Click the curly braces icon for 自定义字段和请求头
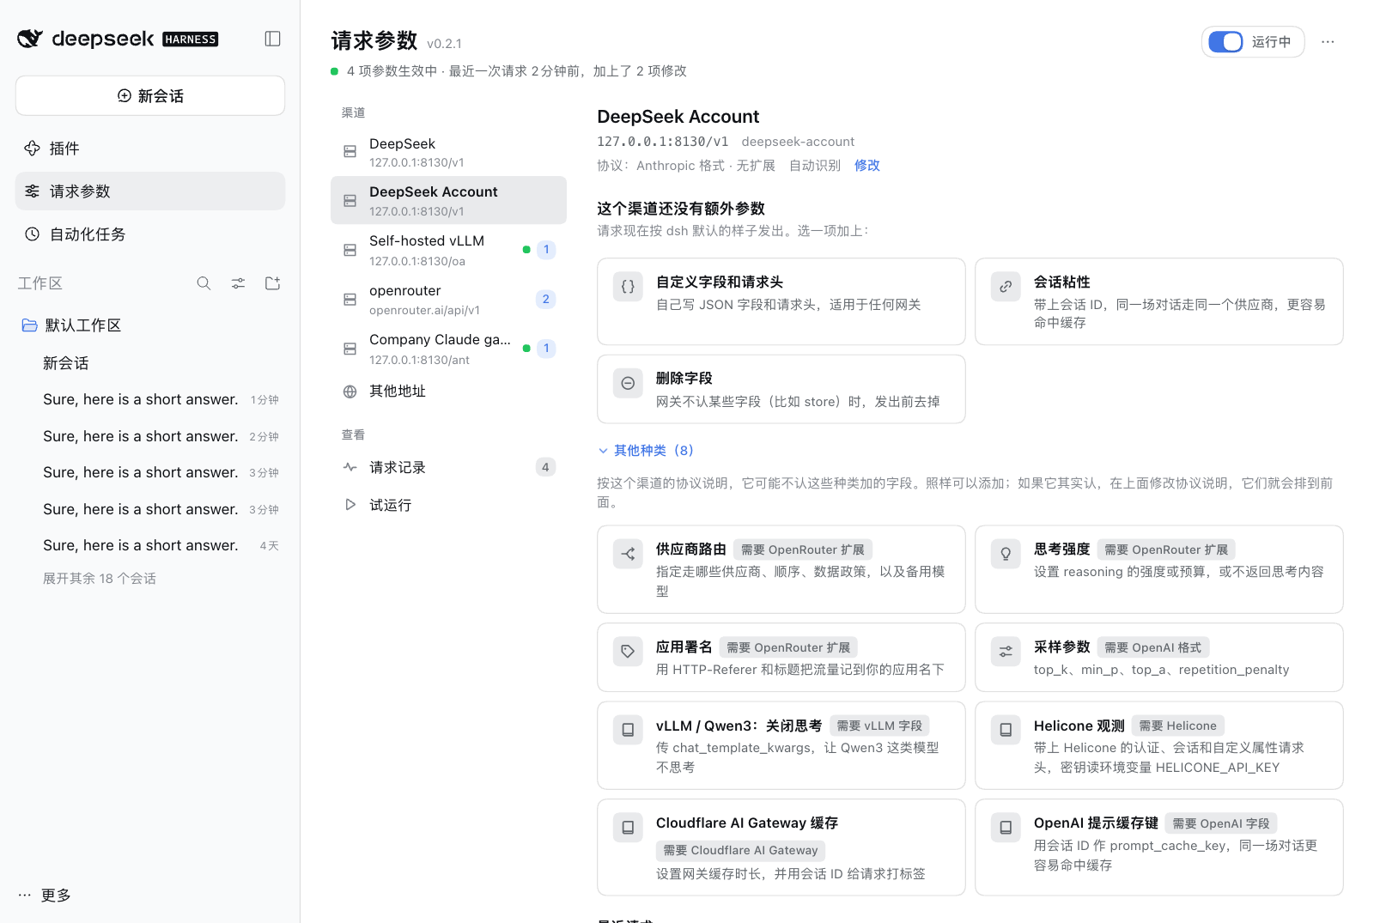The width and height of the screenshot is (1374, 923). (628, 287)
